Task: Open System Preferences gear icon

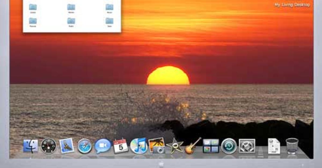Action: point(247,146)
